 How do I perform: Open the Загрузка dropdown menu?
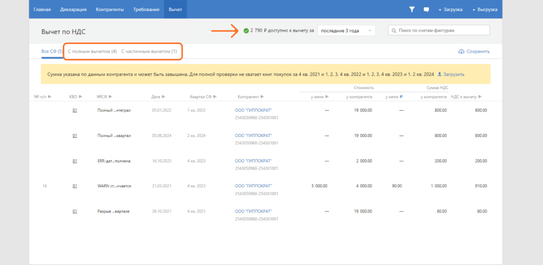click(450, 10)
